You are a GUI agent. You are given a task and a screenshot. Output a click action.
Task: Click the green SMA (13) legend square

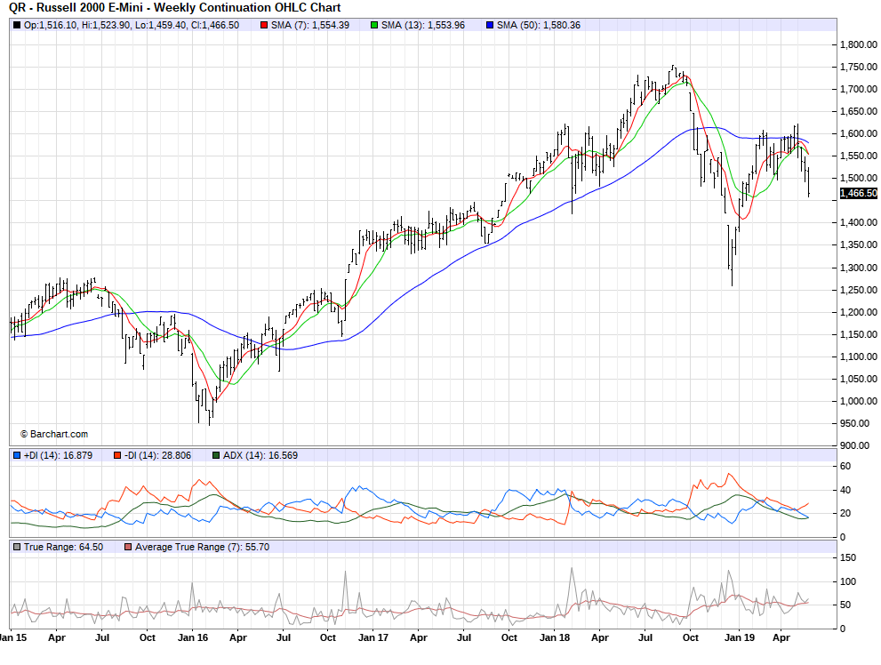[x=374, y=25]
